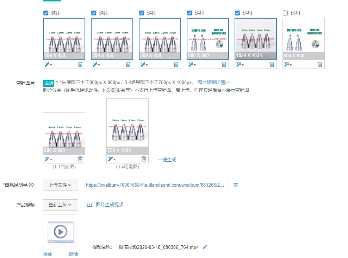
Task: Select the 1:1 white background 800 X 800 thumbnail
Action: coord(64,134)
